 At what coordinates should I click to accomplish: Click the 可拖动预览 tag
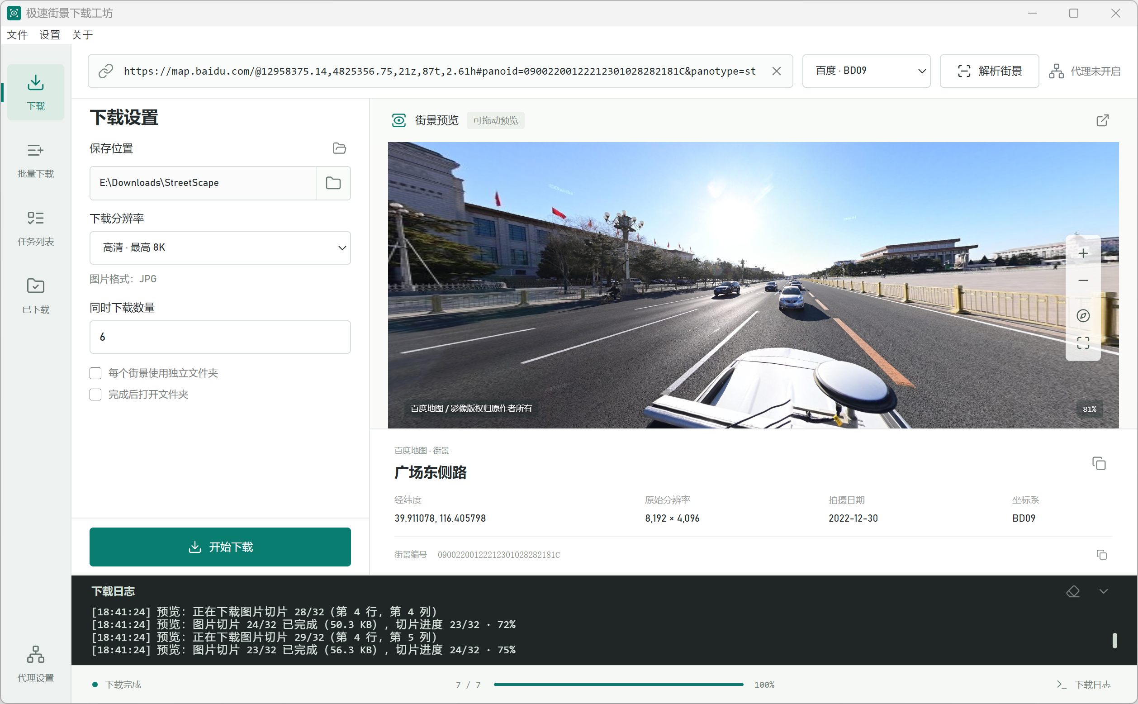(495, 121)
